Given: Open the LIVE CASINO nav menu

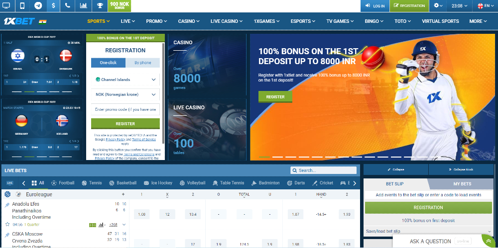Looking at the screenshot, I should (227, 21).
